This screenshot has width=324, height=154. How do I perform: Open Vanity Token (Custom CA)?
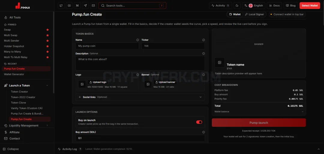27,108
